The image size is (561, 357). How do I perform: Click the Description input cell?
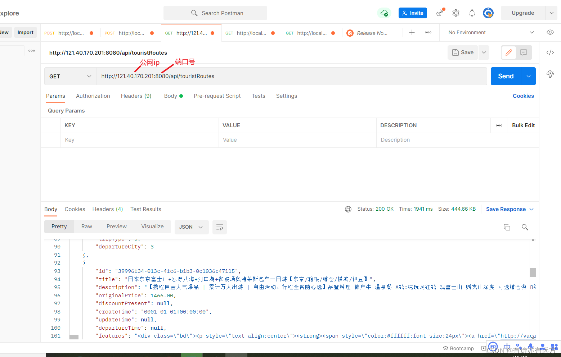pyautogui.click(x=458, y=140)
